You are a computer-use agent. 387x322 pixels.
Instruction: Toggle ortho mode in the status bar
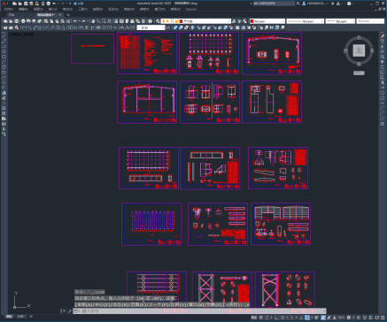[277, 318]
